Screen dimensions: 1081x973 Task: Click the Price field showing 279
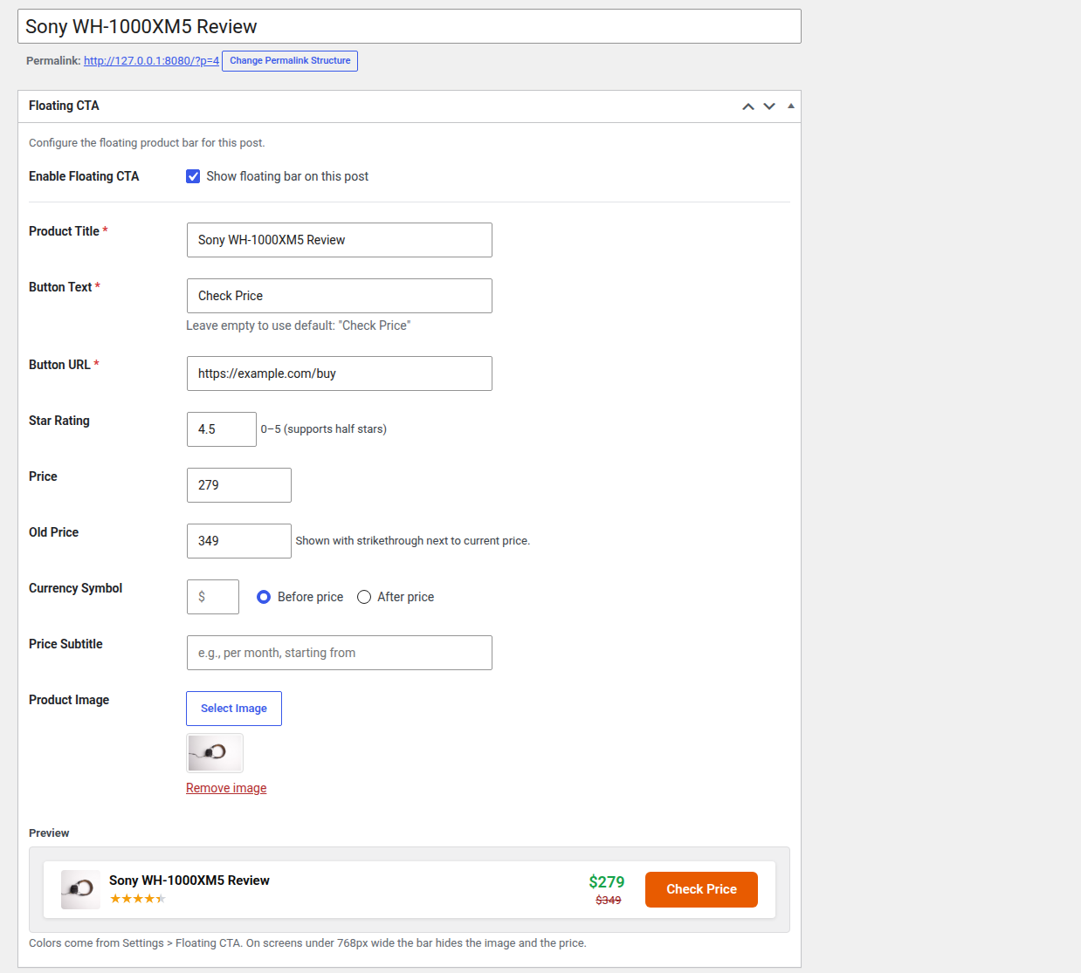coord(239,485)
